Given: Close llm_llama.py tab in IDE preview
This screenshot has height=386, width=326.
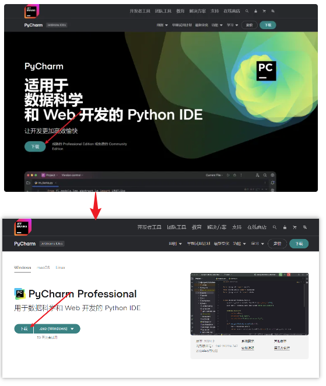Looking at the screenshot, I should click(55, 183).
